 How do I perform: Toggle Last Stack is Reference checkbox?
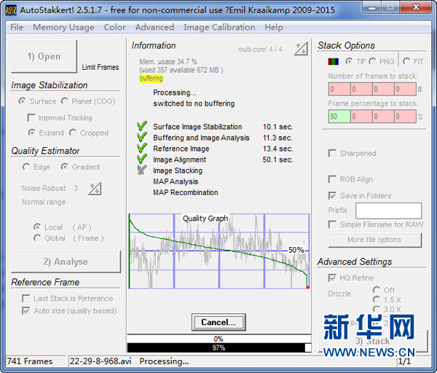tap(26, 299)
